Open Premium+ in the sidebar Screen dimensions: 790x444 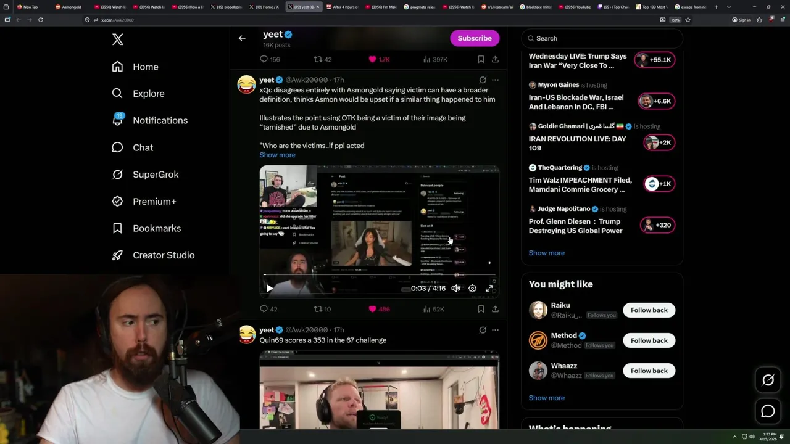(144, 201)
